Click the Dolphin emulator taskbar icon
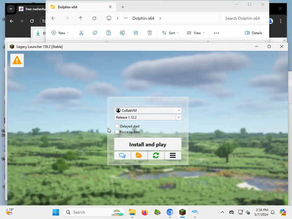This screenshot has width=292, height=219. coord(195,212)
